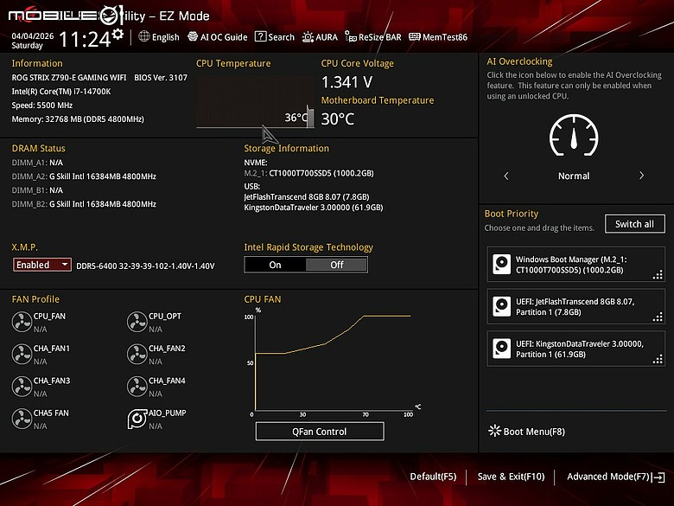Click M.2_1 CT1000T700SSD5 storage entry
Screen dimensions: 674x506
click(308, 173)
